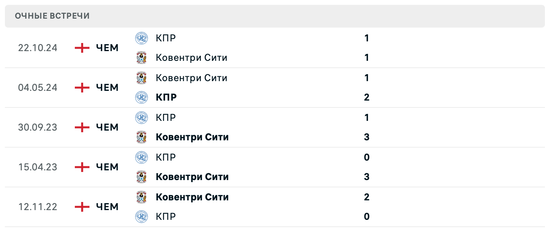Image resolution: width=549 pixels, height=232 pixels.
Task: Click the QPR crest in the 04.05.24 match
Action: (x=142, y=97)
